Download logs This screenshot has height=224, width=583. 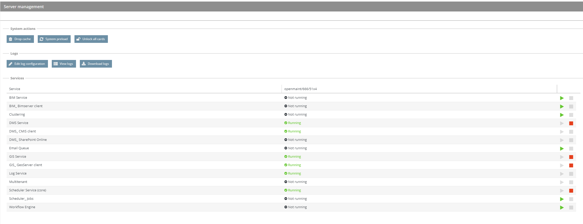click(x=96, y=64)
